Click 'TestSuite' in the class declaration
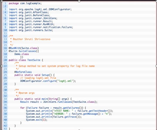This screenshot has height=130, width=157. pos(34,60)
